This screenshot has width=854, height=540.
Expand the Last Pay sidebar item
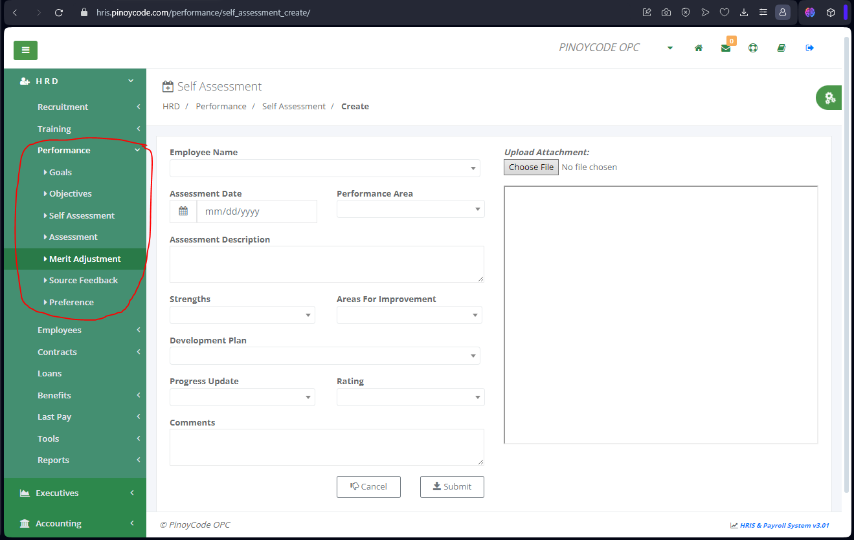point(75,416)
